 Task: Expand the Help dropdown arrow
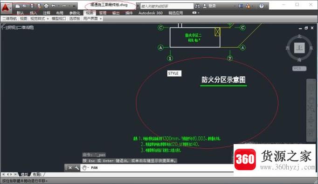click(266, 6)
